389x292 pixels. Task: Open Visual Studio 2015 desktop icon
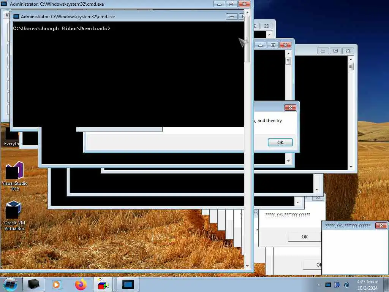pyautogui.click(x=15, y=176)
